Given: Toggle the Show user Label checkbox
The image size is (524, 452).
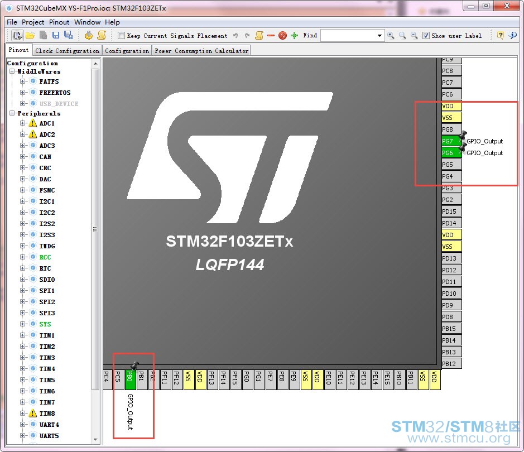Looking at the screenshot, I should (426, 35).
